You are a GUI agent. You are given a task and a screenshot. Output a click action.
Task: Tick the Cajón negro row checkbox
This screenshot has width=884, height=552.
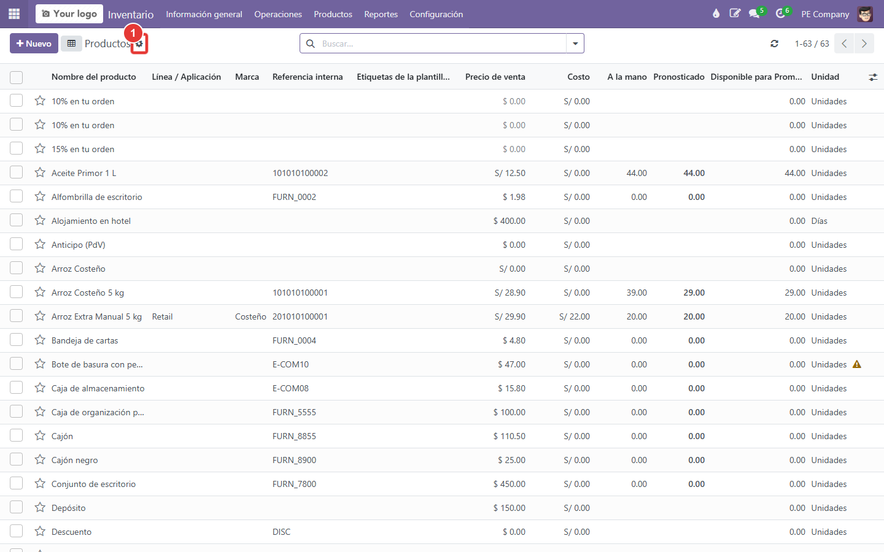[x=17, y=460]
